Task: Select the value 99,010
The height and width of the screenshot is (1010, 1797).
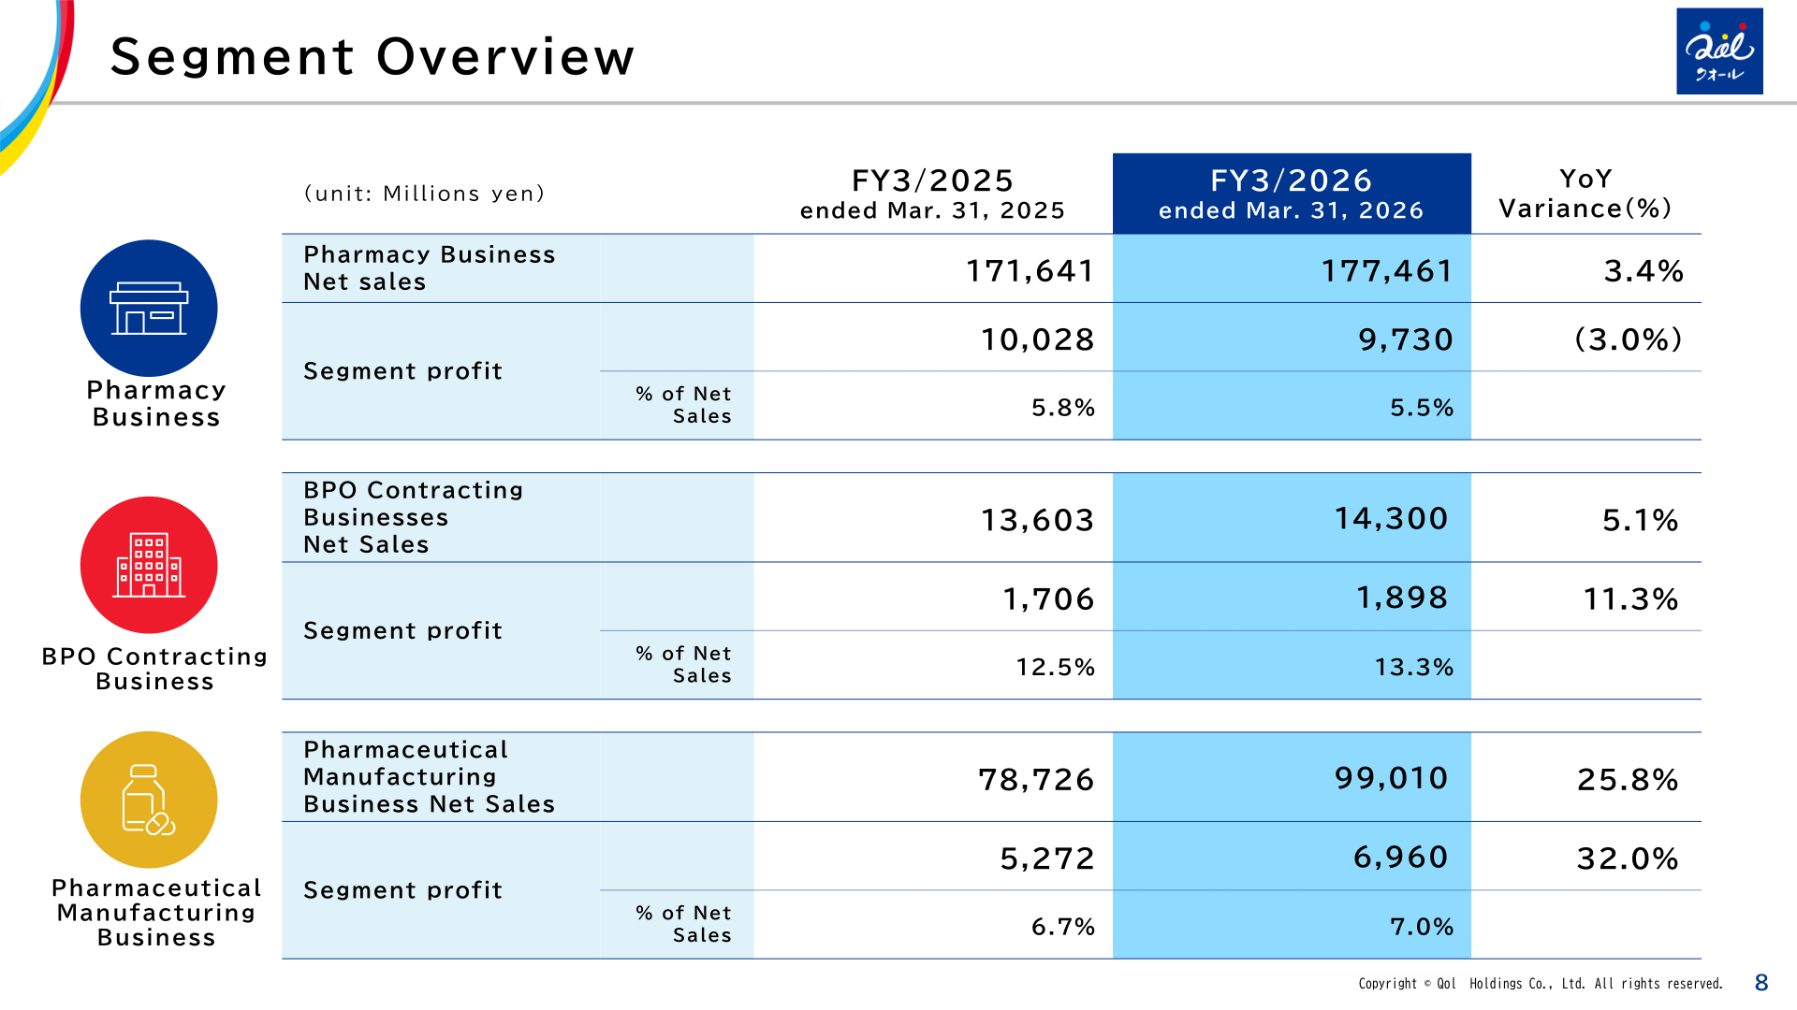Action: tap(1391, 778)
